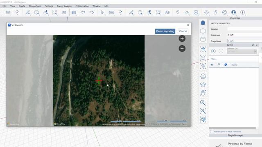Undock the Layers panel with pin icon

coord(253,45)
